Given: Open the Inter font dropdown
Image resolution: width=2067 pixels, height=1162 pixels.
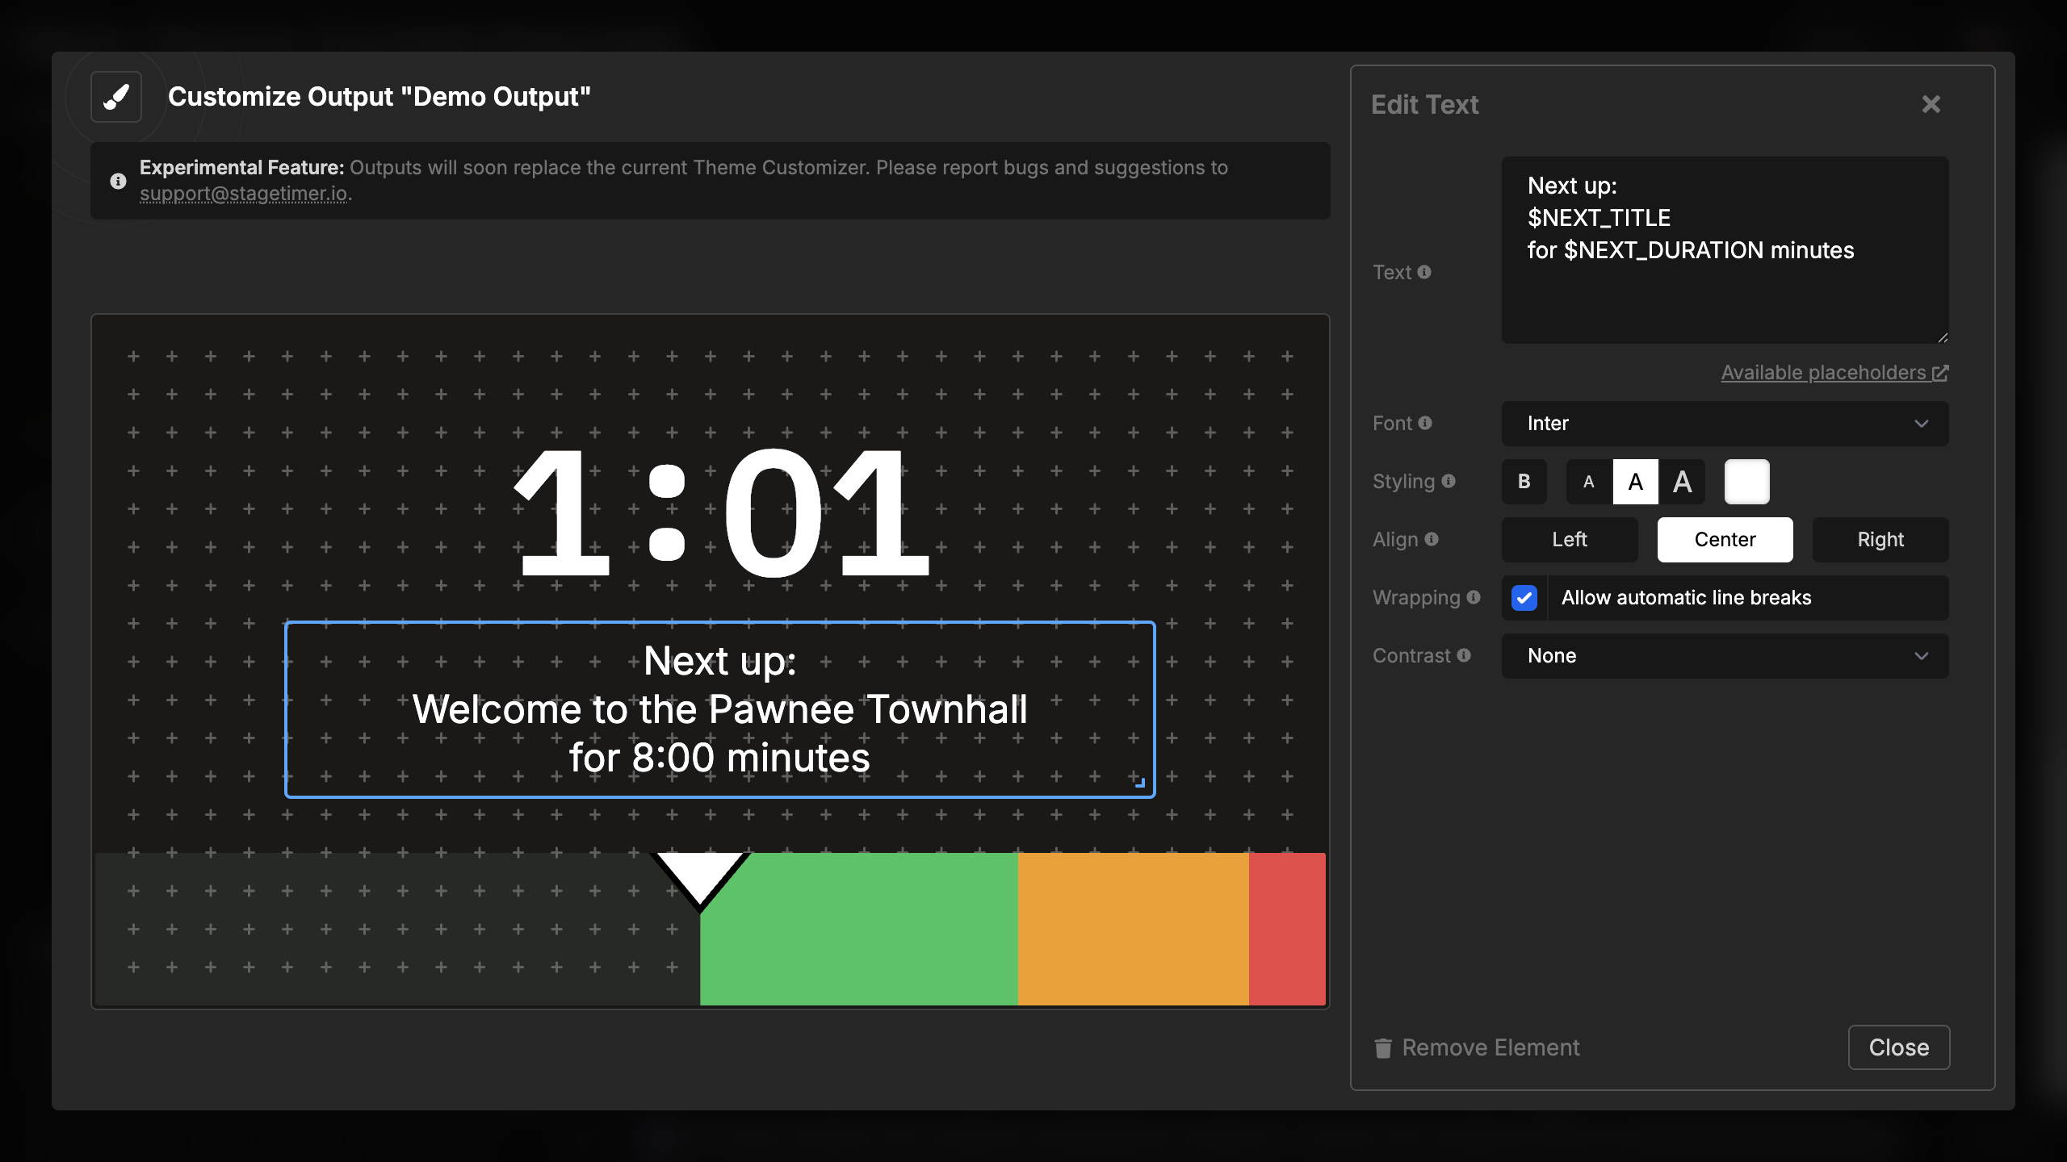Looking at the screenshot, I should point(1725,423).
